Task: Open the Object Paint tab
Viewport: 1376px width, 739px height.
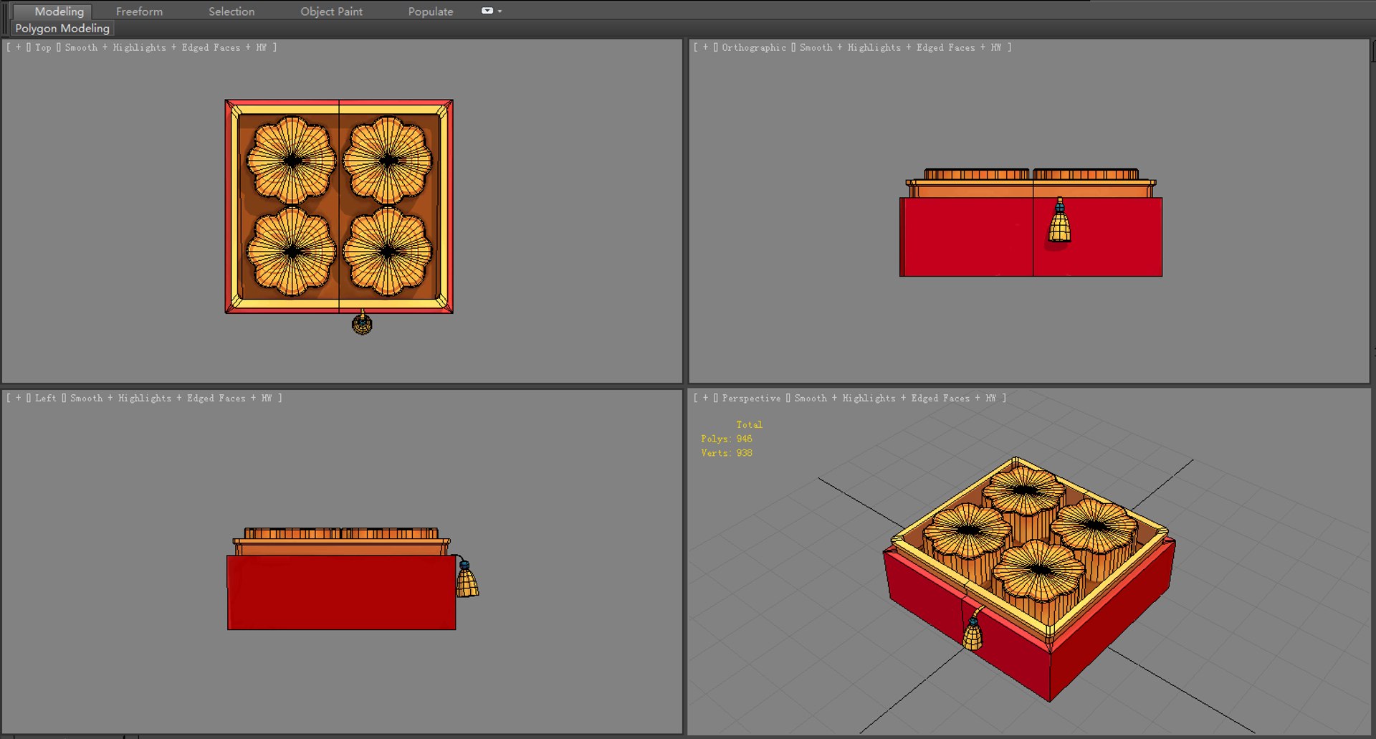Action: pos(331,11)
